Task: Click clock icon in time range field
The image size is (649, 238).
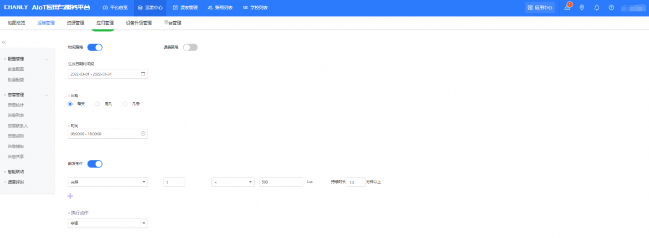Action: [143, 134]
